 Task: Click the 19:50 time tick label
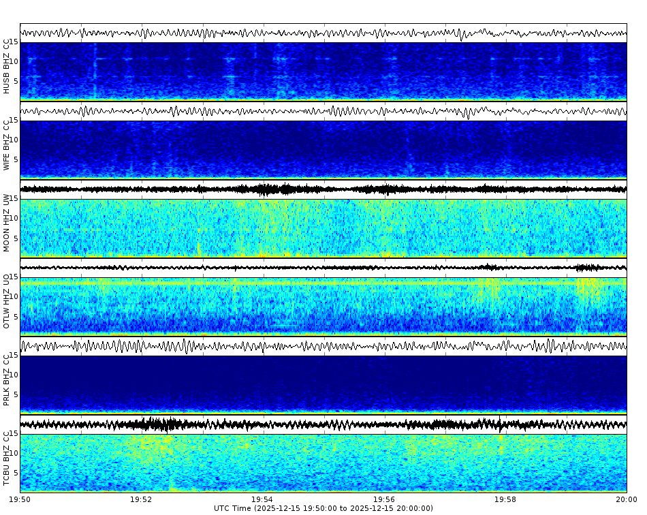click(x=19, y=498)
